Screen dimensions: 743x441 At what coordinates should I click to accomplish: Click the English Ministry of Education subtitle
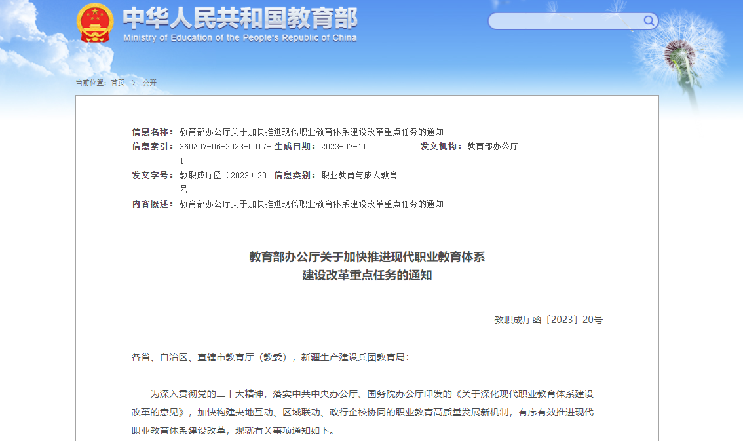point(240,38)
